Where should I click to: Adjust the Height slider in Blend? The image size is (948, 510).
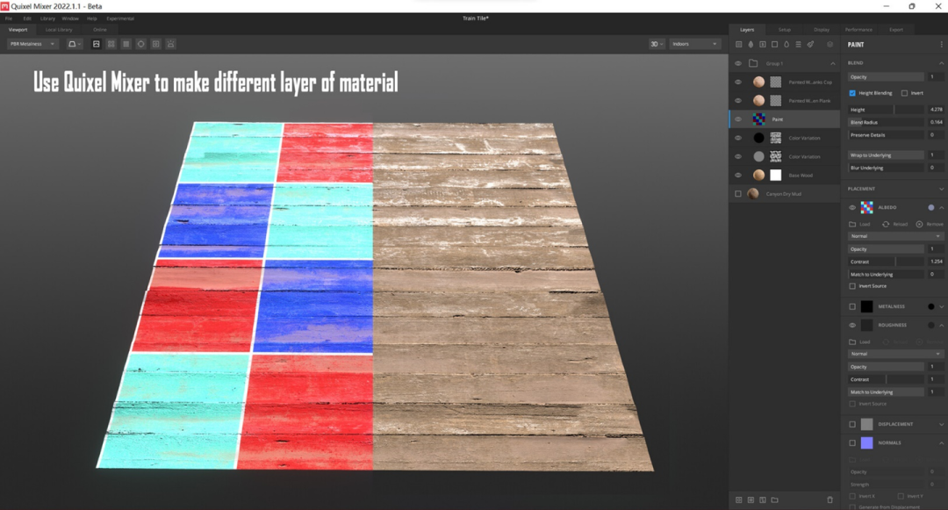pyautogui.click(x=887, y=110)
